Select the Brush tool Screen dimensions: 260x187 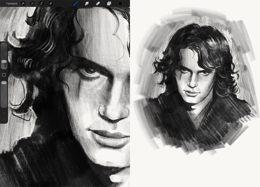tap(76, 3)
